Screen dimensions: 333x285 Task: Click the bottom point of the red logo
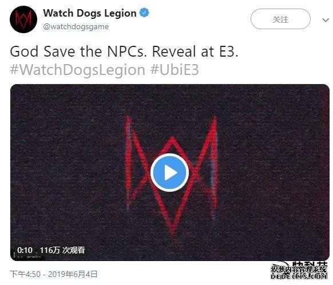(x=173, y=232)
